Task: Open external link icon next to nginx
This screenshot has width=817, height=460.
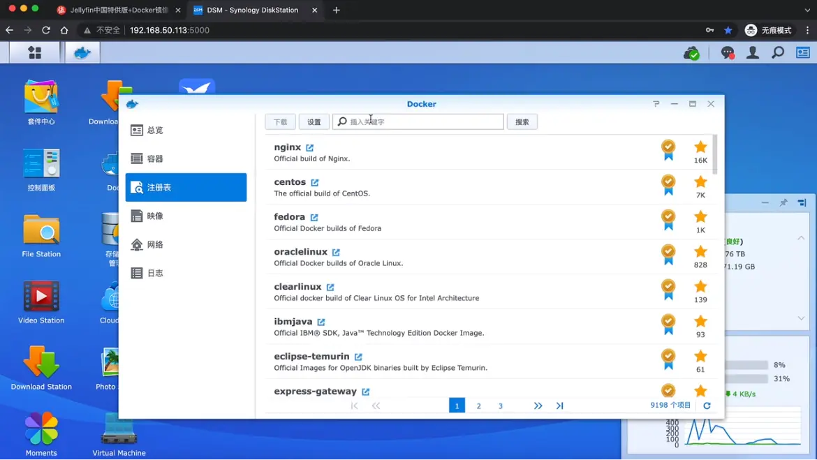Action: coord(310,148)
